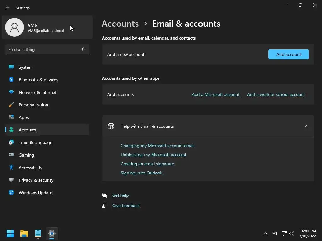This screenshot has width=322, height=241.
Task: Click the Personalization paintbrush icon
Action: [x=11, y=105]
